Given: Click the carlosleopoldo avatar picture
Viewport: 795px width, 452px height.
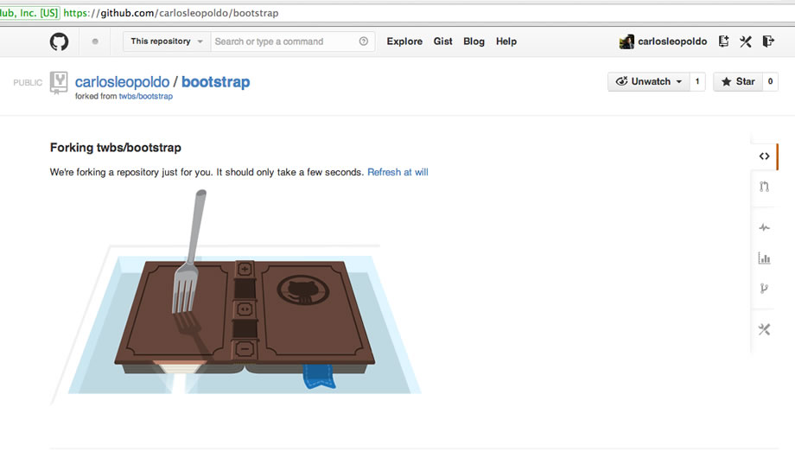Looking at the screenshot, I should coord(626,41).
